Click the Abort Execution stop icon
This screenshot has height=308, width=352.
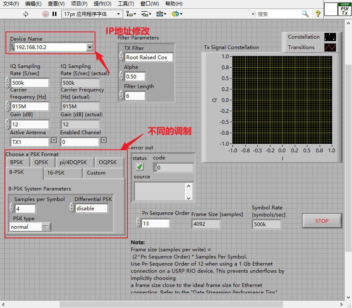(45, 14)
